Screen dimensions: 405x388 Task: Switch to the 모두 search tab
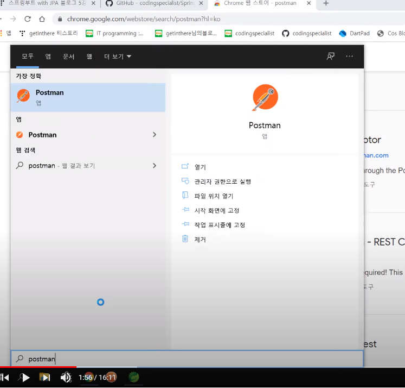28,57
